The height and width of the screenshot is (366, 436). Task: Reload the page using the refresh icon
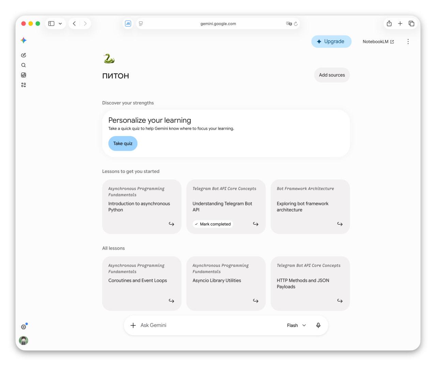coord(296,24)
